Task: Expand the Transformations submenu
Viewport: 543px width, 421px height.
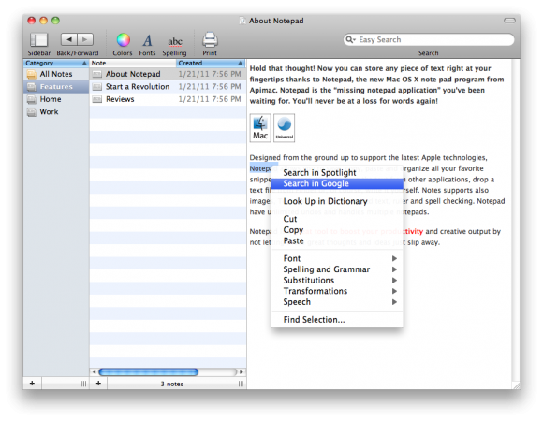Action: coord(337,291)
